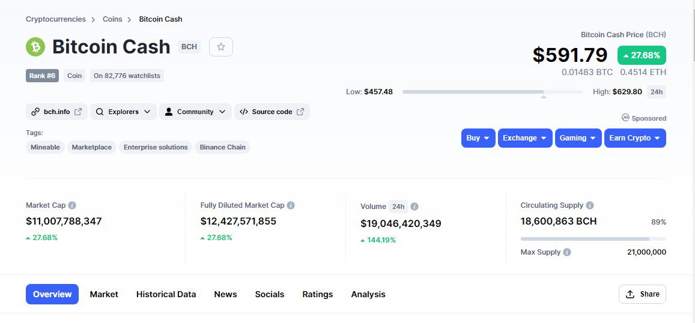Click the 0.01483 BTC price text
Image resolution: width=695 pixels, height=323 pixels.
tap(587, 72)
